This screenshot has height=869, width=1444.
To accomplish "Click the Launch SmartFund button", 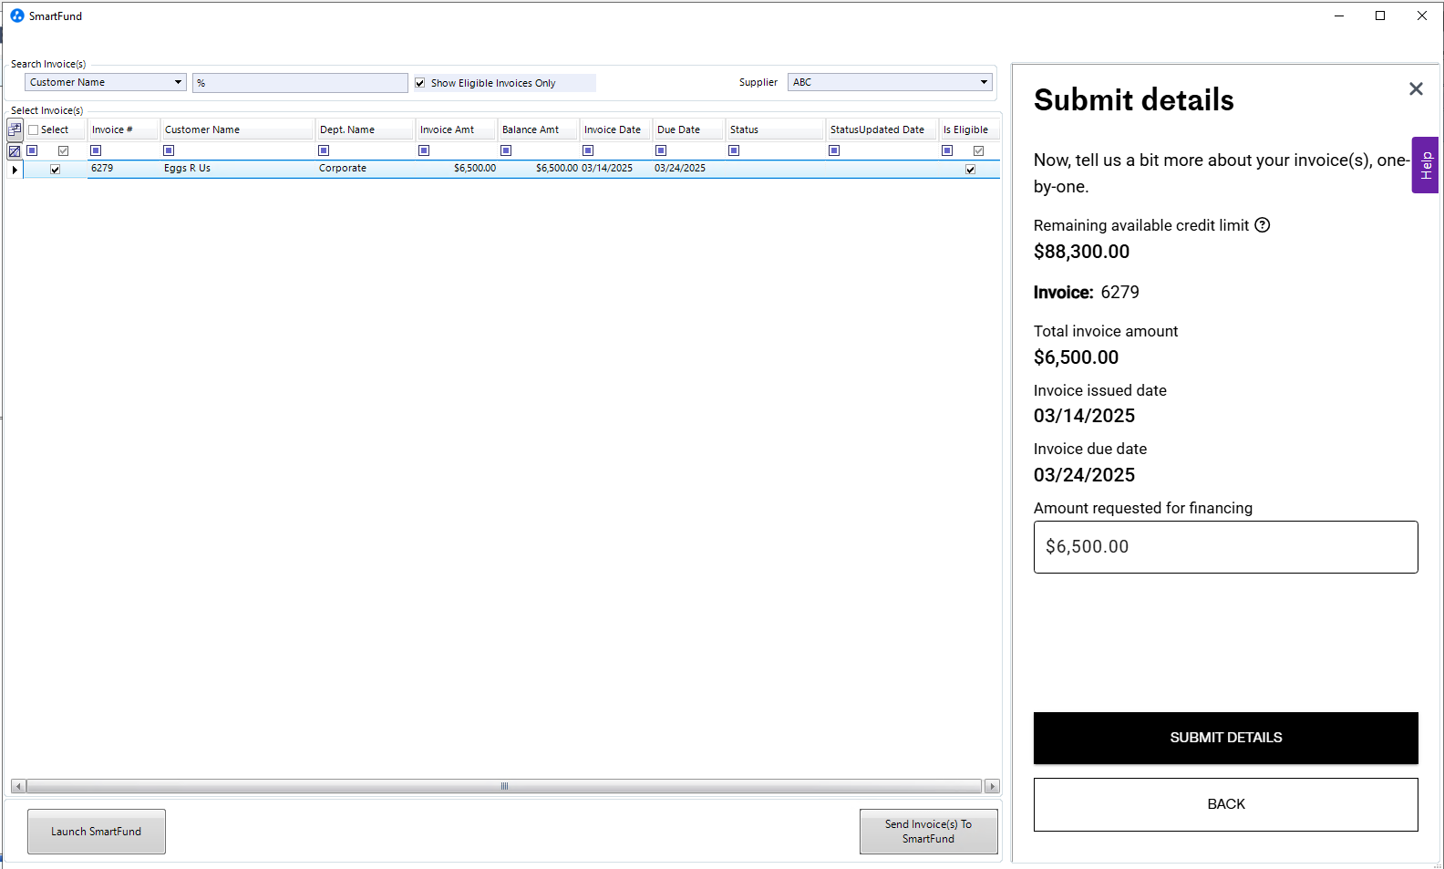I will (97, 832).
